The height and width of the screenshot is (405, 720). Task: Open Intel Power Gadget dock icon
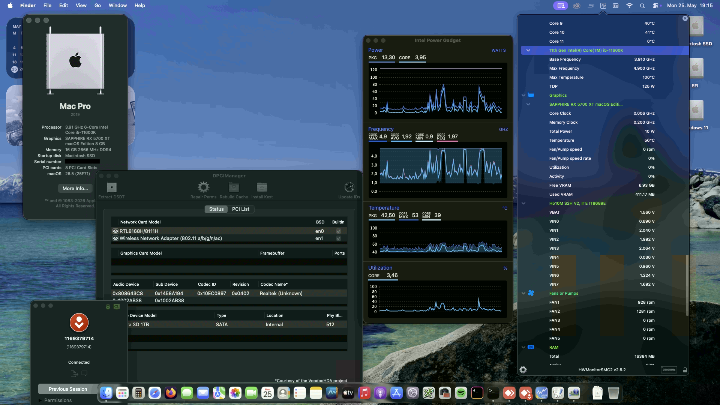tap(541, 393)
